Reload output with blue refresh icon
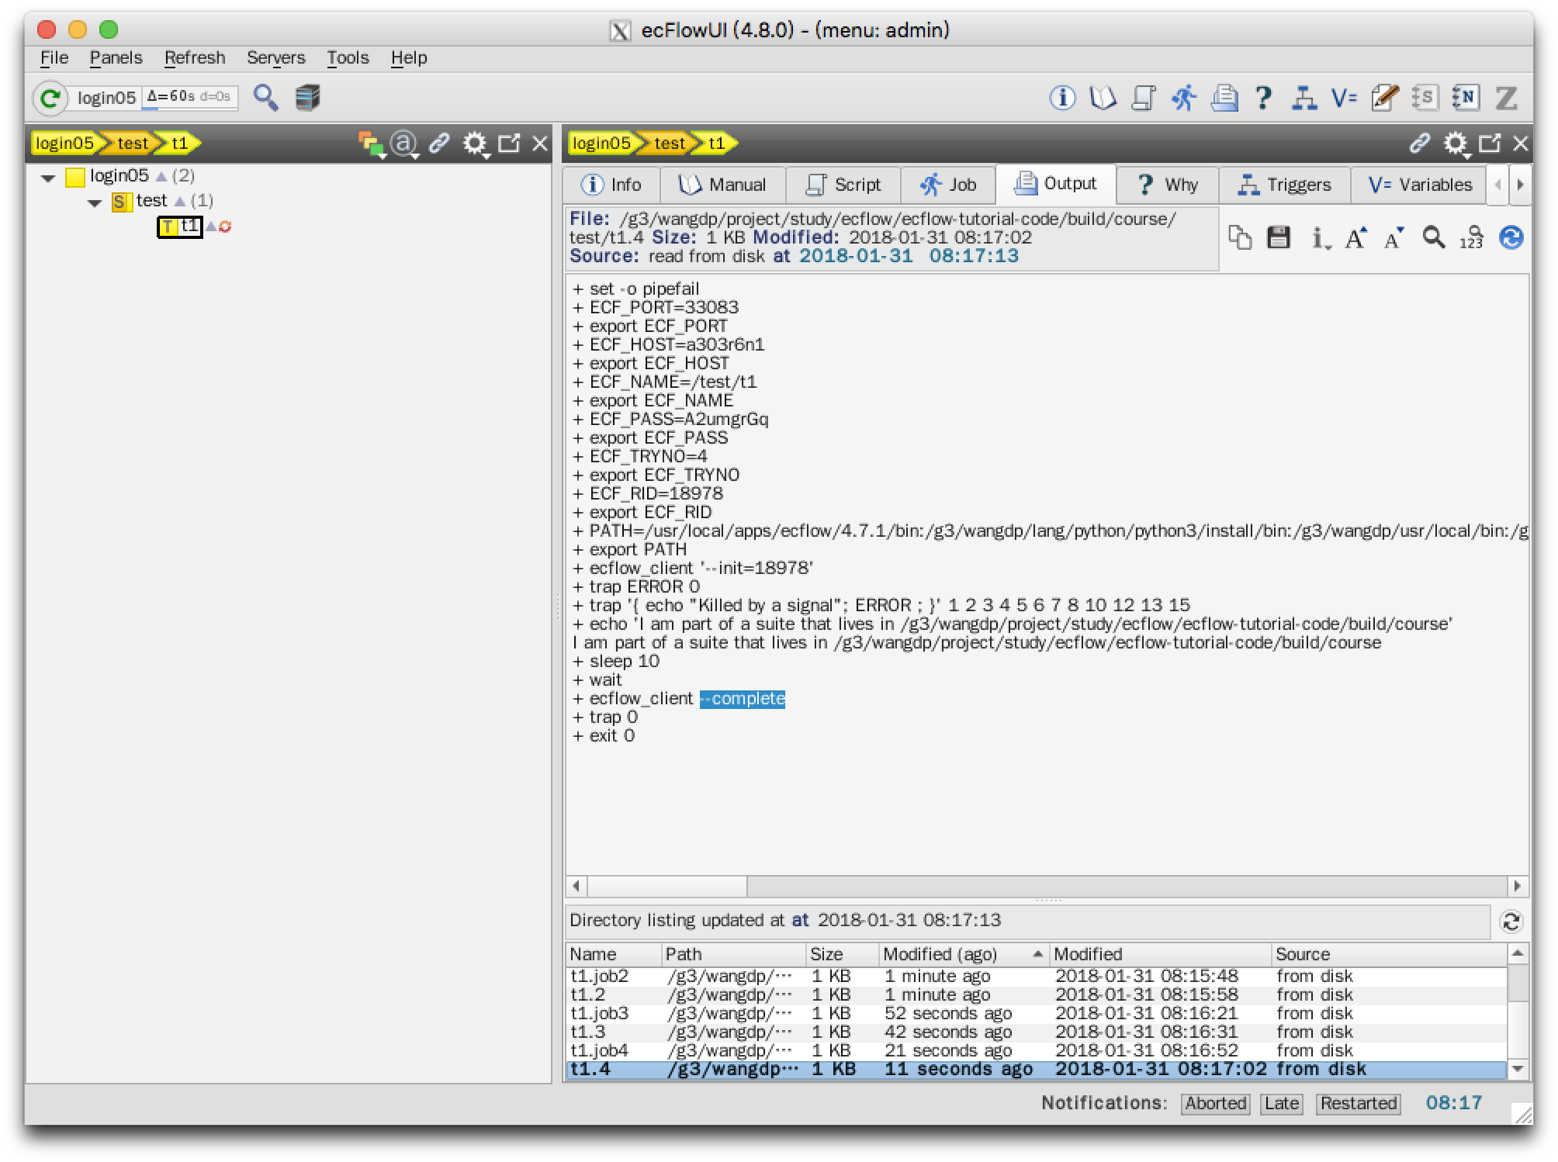This screenshot has width=1558, height=1162. click(1511, 237)
